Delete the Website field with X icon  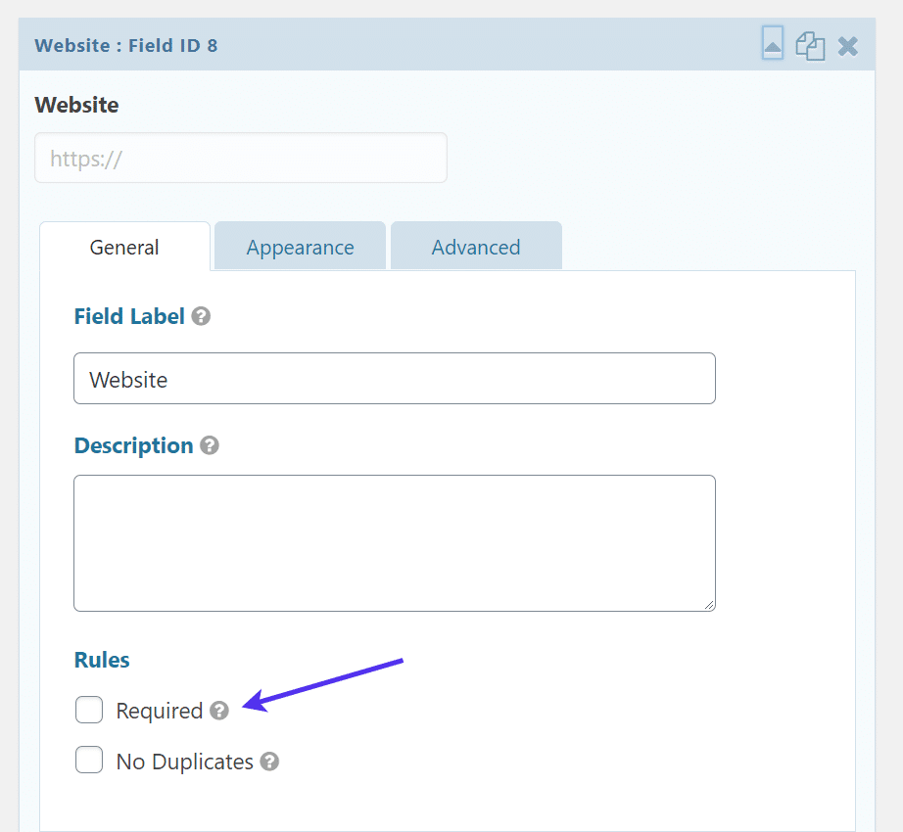848,46
